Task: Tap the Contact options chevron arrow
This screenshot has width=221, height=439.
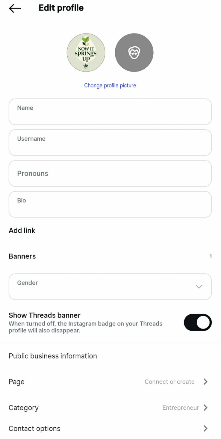Action: tap(205, 429)
